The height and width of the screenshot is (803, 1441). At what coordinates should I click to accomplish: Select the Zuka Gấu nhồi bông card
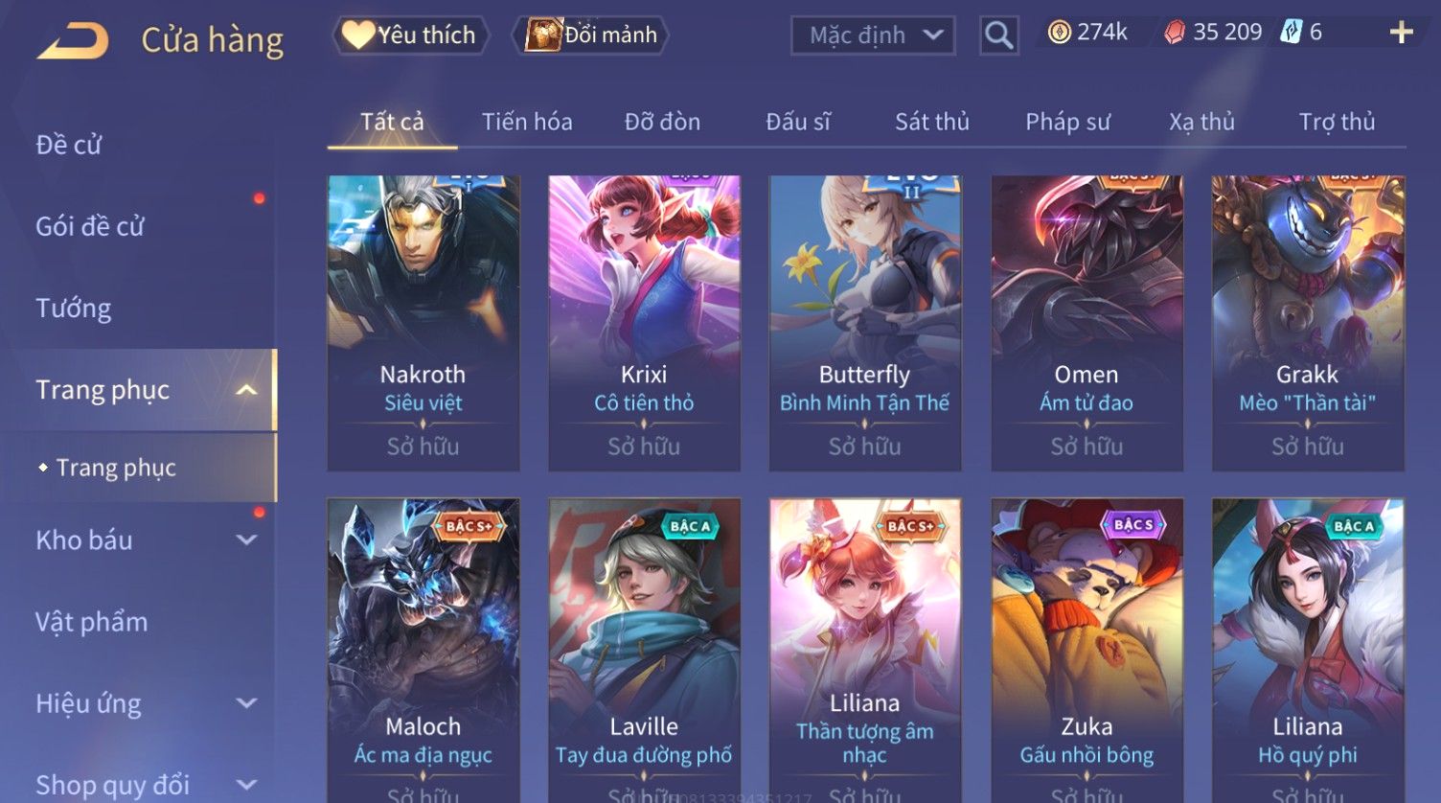1086,650
